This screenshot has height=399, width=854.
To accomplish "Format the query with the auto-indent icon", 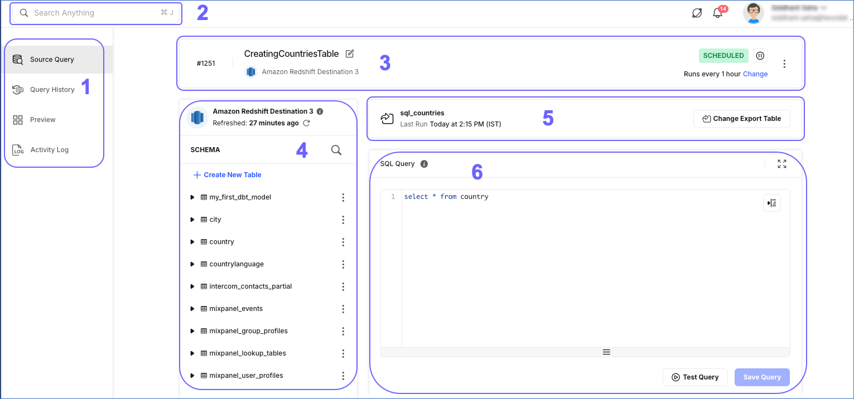I will (772, 203).
